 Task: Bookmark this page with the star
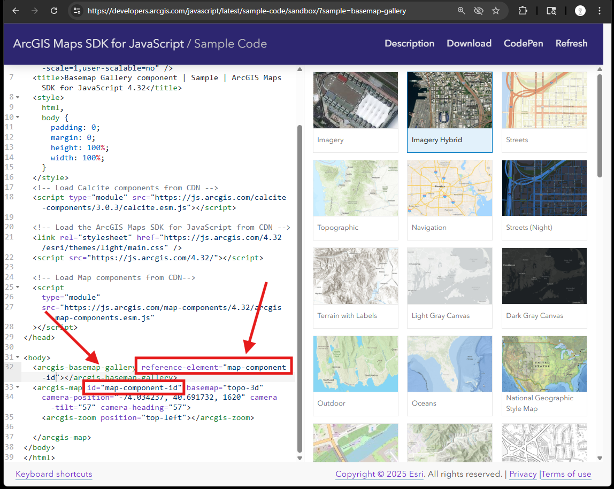point(496,11)
